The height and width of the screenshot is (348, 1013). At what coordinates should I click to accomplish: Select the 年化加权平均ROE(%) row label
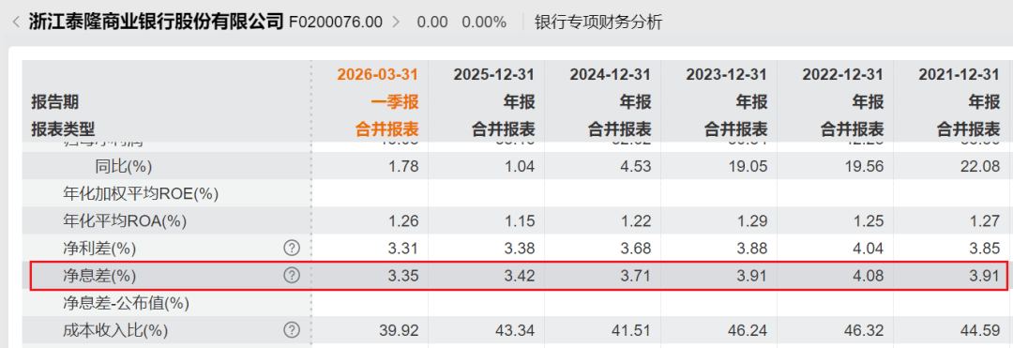140,193
